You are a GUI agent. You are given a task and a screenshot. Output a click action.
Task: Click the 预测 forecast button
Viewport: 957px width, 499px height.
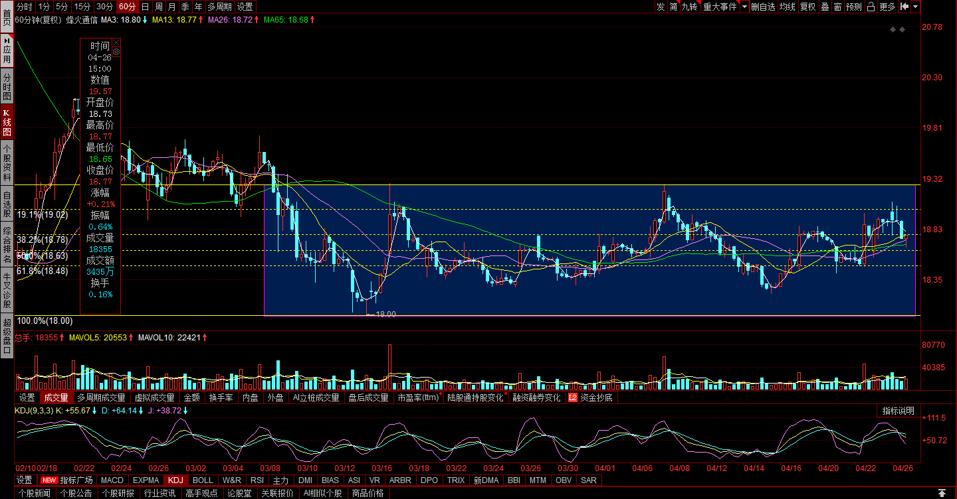pyautogui.click(x=854, y=7)
